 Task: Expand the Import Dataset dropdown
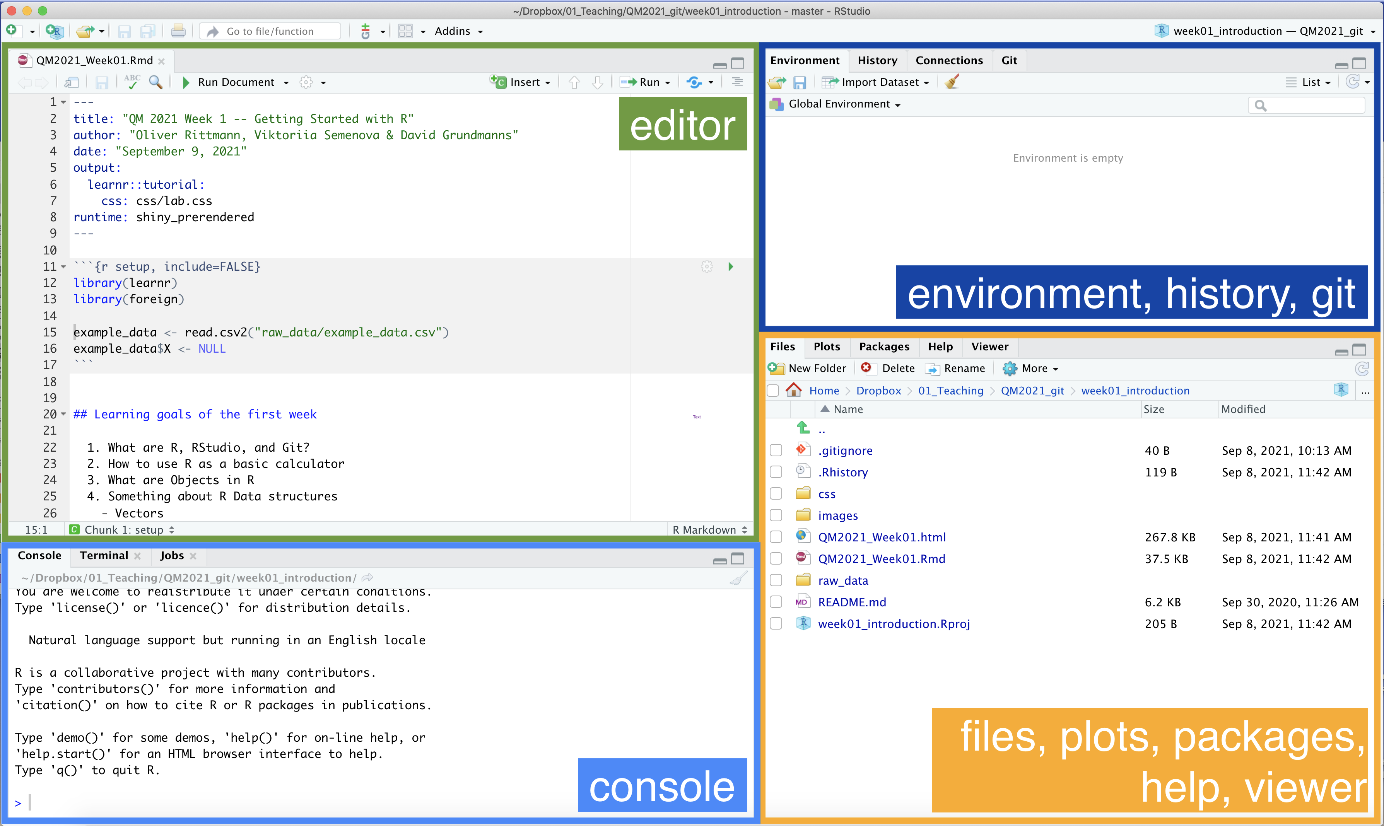coord(884,82)
